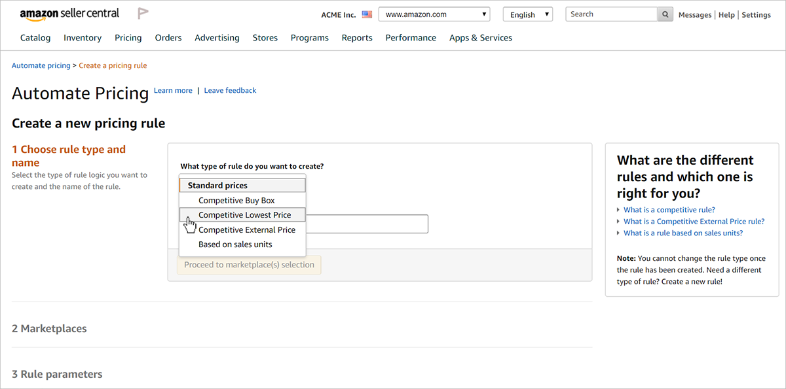The width and height of the screenshot is (786, 389).
Task: Click the search magnifier icon
Action: tap(665, 14)
